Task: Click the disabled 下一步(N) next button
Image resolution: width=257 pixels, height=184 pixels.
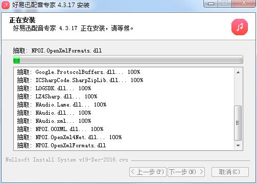Action: [186, 172]
